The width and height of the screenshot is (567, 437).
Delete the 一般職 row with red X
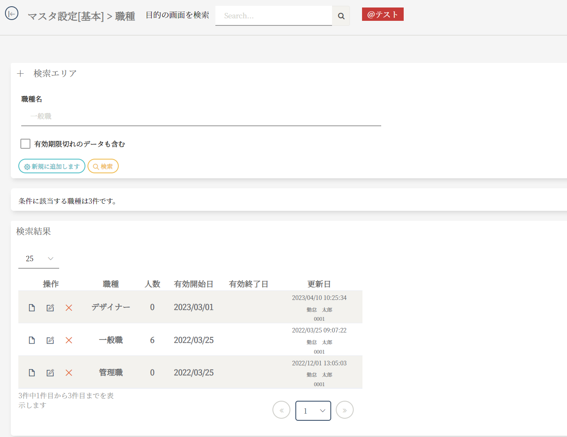click(69, 340)
